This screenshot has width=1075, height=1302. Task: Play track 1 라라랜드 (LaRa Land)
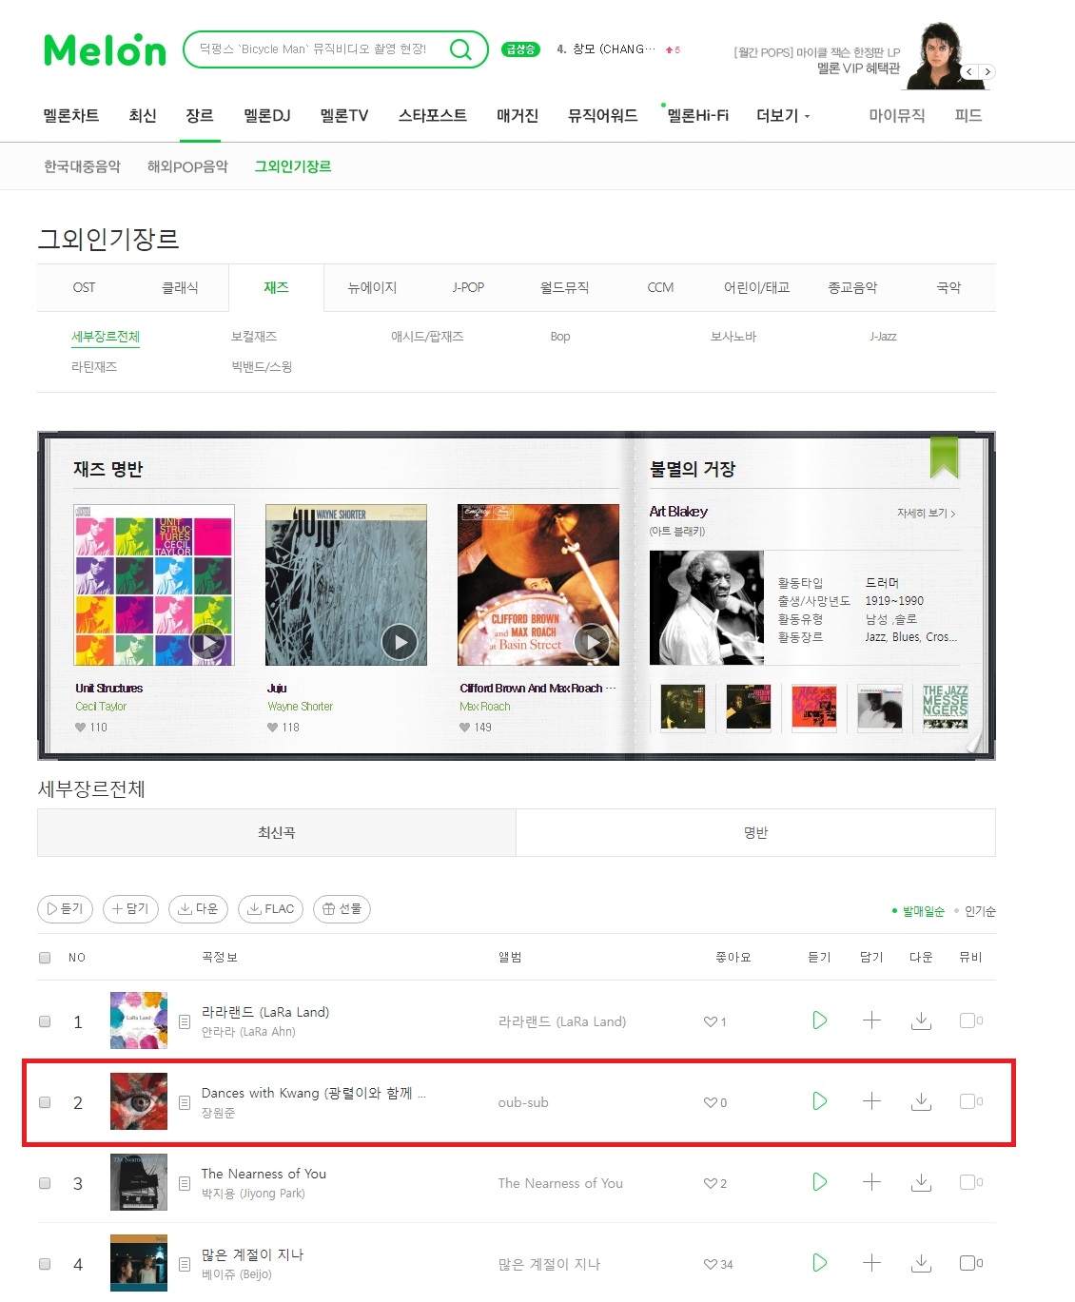click(819, 1020)
